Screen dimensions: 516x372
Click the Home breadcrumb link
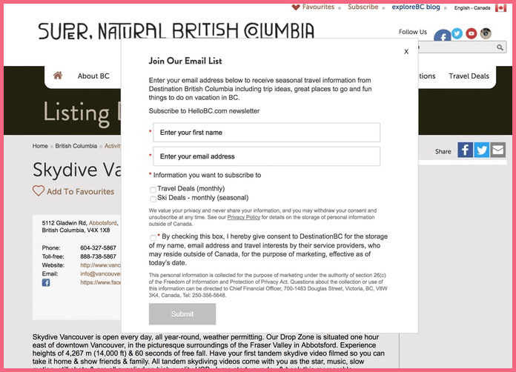(40, 146)
